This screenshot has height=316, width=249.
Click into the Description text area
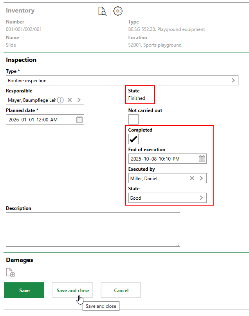pos(93,229)
